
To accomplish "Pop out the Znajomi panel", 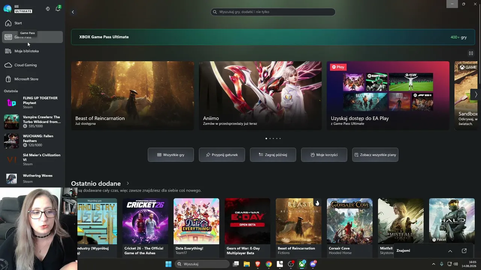I will [464, 251].
